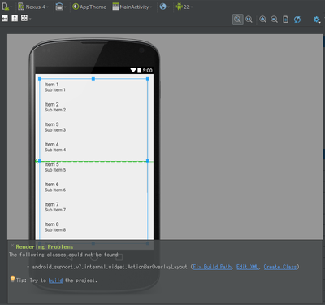Close the Rendering Problems panel
This screenshot has height=305, width=325.
[x=12, y=246]
